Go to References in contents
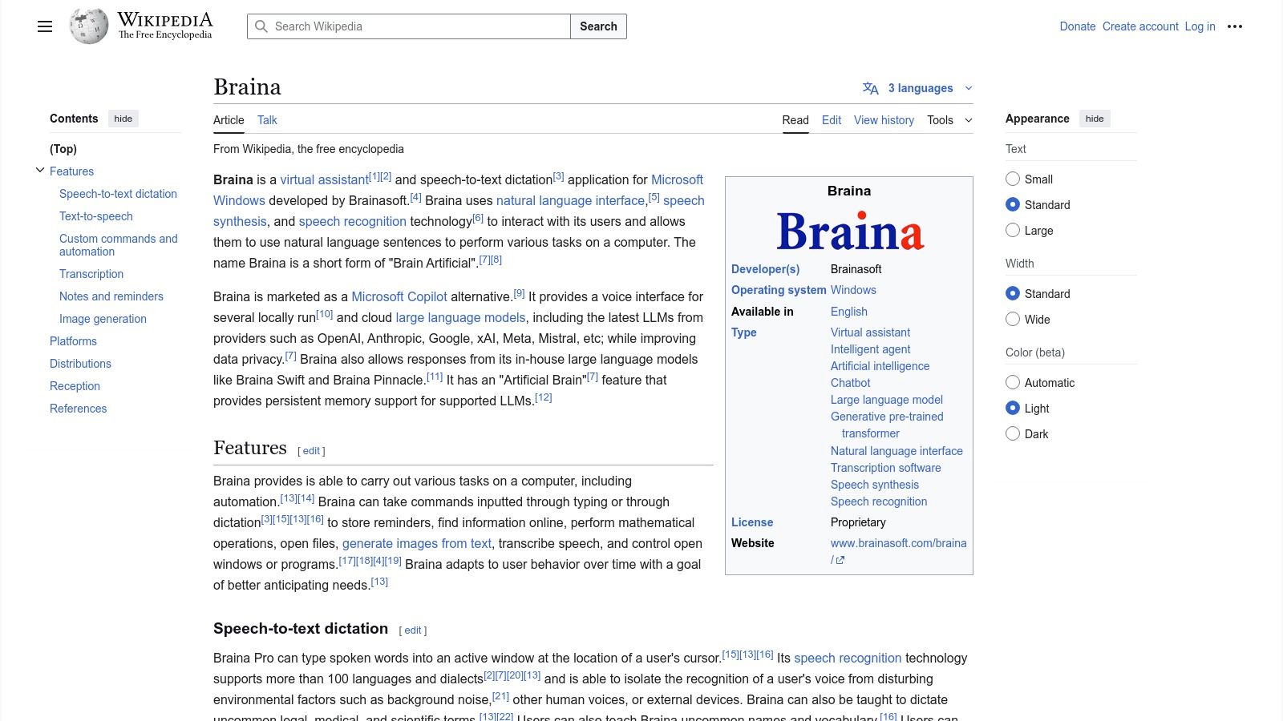Image resolution: width=1283 pixels, height=721 pixels. [x=78, y=409]
